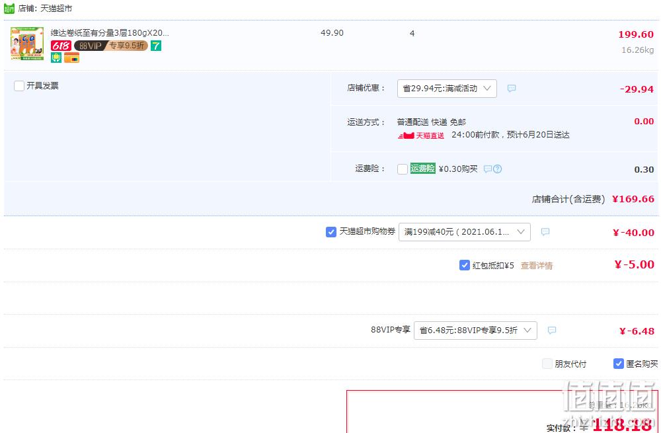The width and height of the screenshot is (661, 433).
Task: Tick the 朋友代付 checkbox
Action: pyautogui.click(x=547, y=364)
